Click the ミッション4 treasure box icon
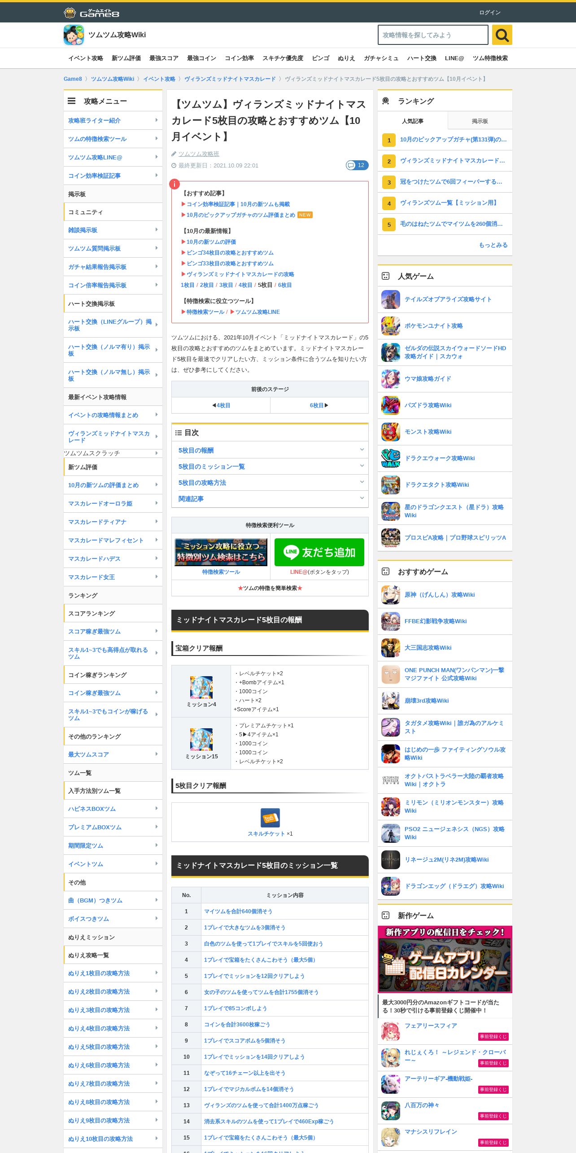The height and width of the screenshot is (1153, 576). click(x=201, y=687)
